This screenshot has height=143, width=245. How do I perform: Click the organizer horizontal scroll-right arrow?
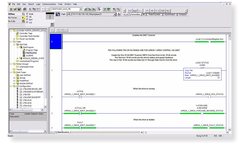pos(42,110)
